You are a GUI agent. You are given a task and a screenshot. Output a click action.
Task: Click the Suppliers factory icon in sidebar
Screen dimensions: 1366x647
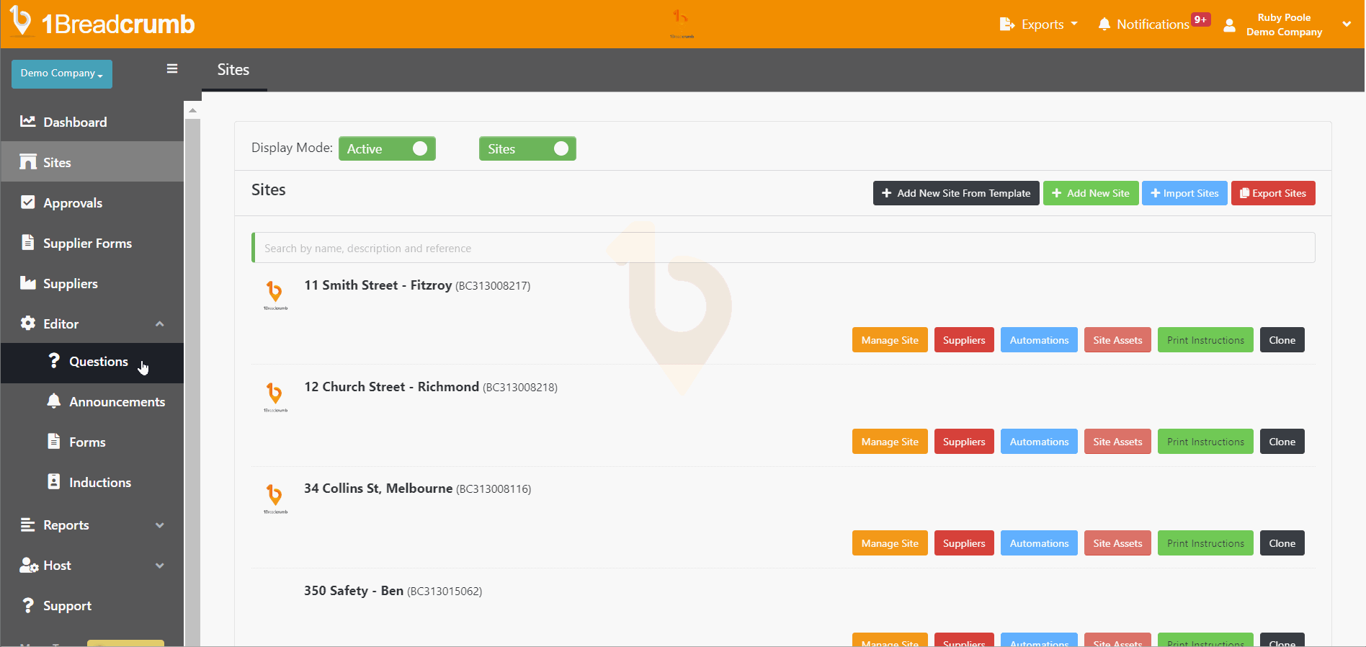click(x=28, y=283)
